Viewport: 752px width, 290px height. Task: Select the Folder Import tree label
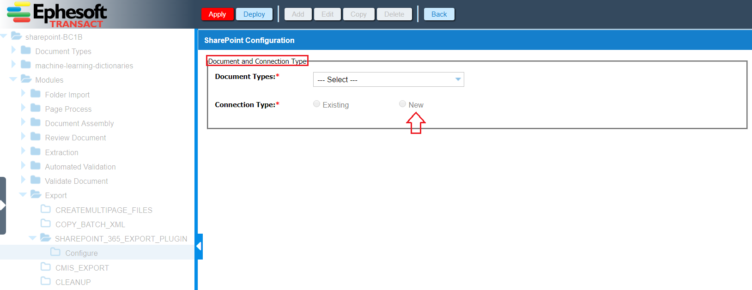click(67, 95)
